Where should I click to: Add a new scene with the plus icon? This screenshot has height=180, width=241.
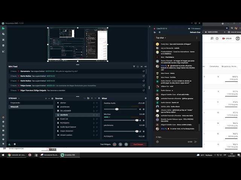pyautogui.click(x=46, y=98)
